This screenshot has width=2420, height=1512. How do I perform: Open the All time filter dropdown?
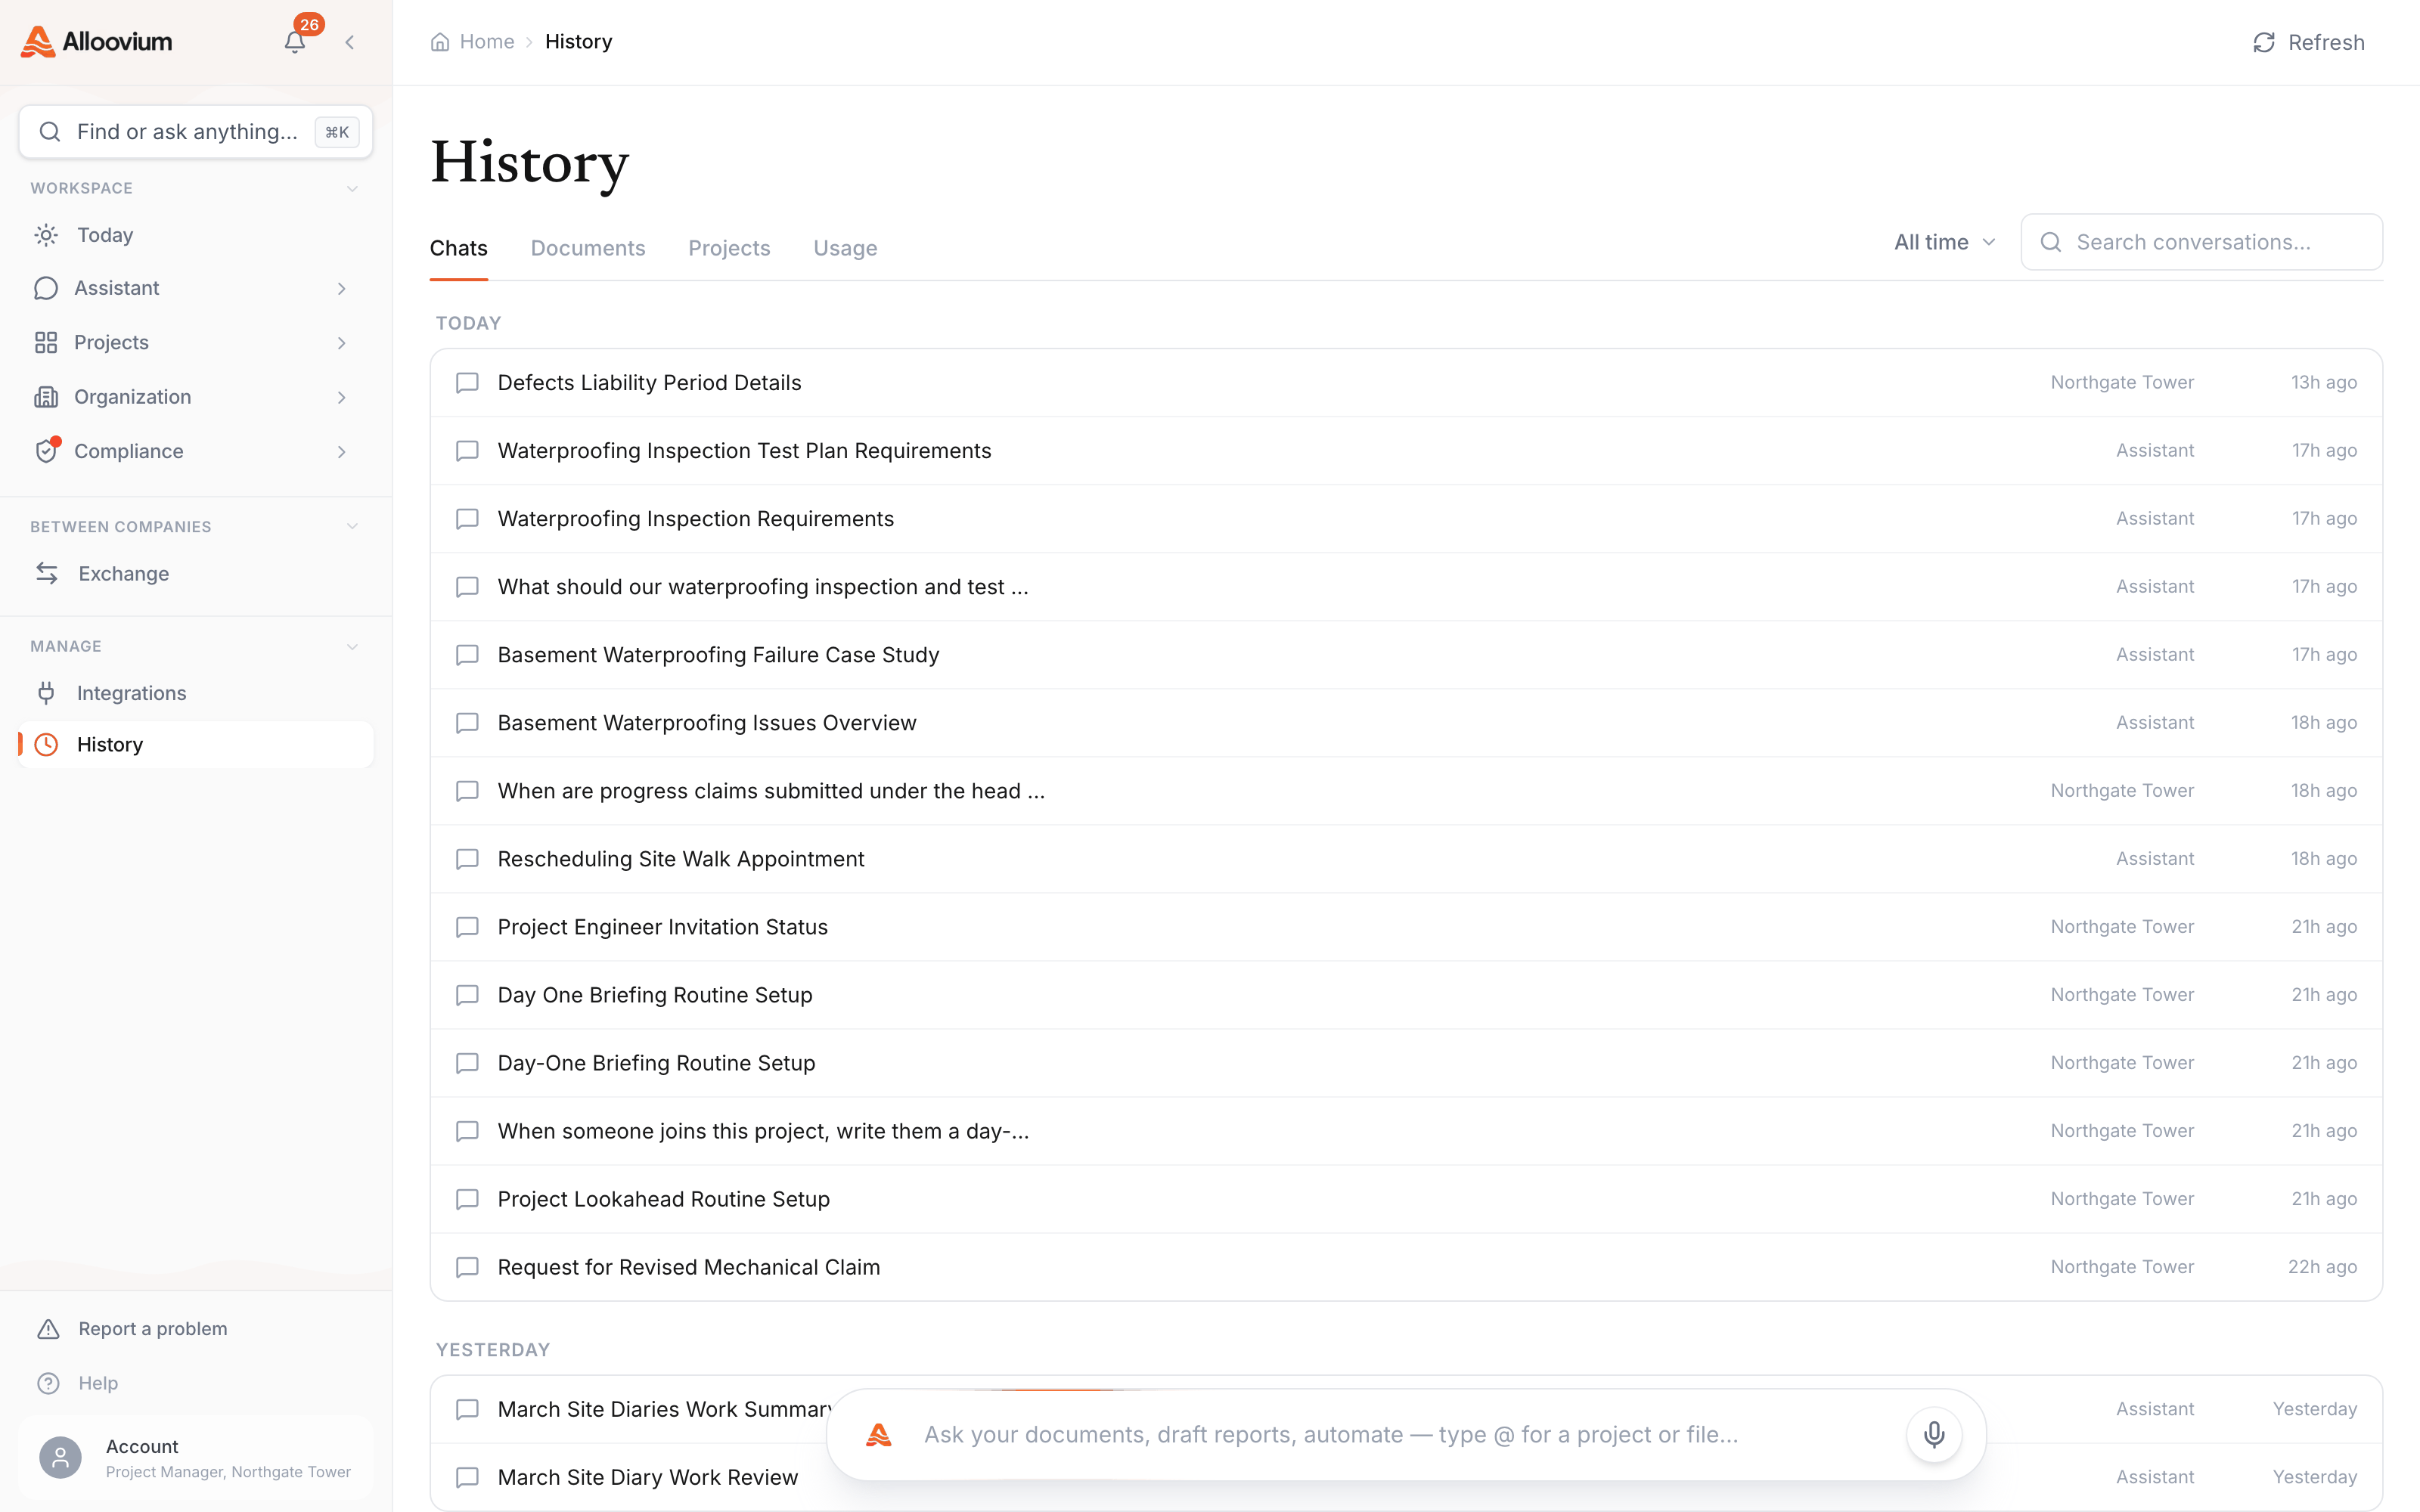1945,242
